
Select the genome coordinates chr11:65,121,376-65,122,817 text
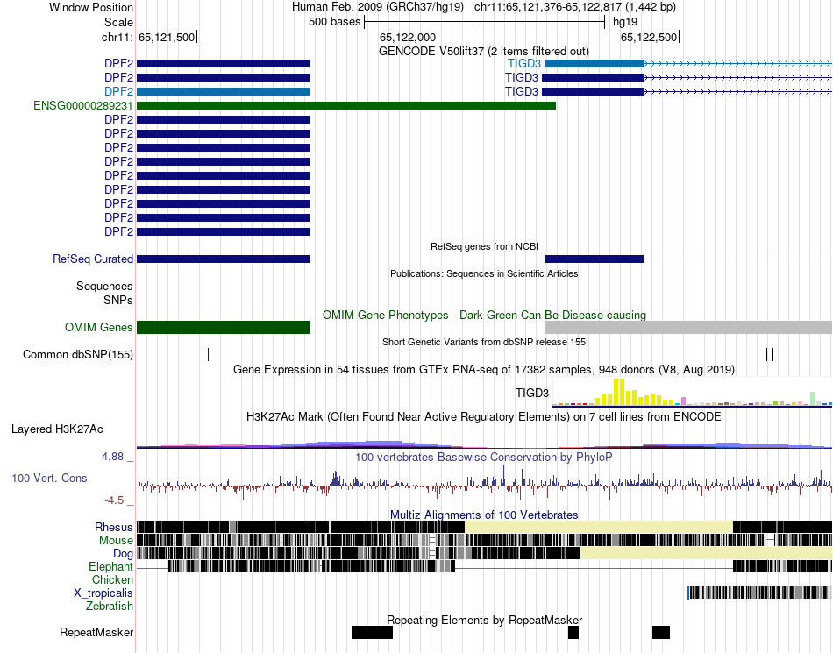tap(575, 7)
